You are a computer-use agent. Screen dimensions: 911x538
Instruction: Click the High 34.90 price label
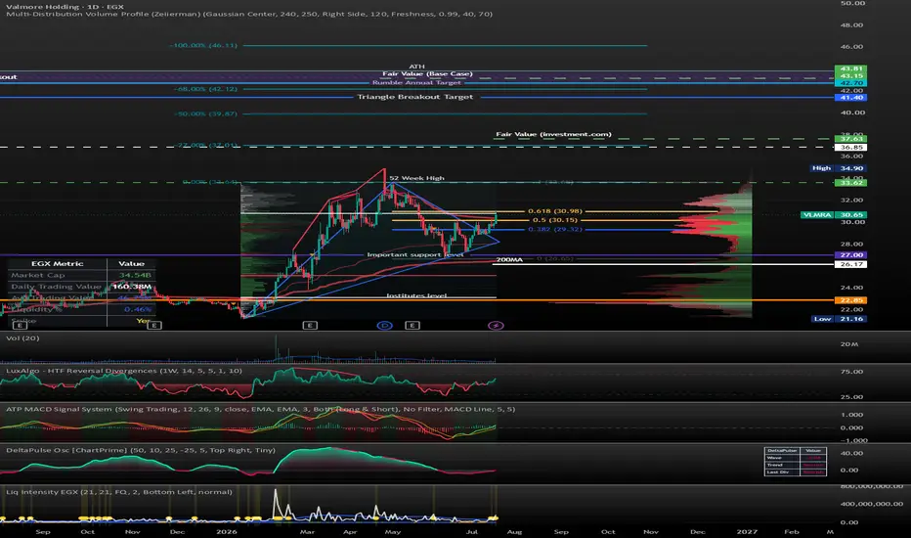[x=838, y=168]
